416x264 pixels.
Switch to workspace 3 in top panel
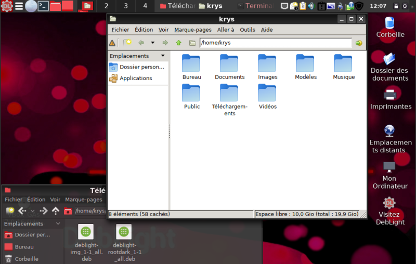[x=126, y=6]
